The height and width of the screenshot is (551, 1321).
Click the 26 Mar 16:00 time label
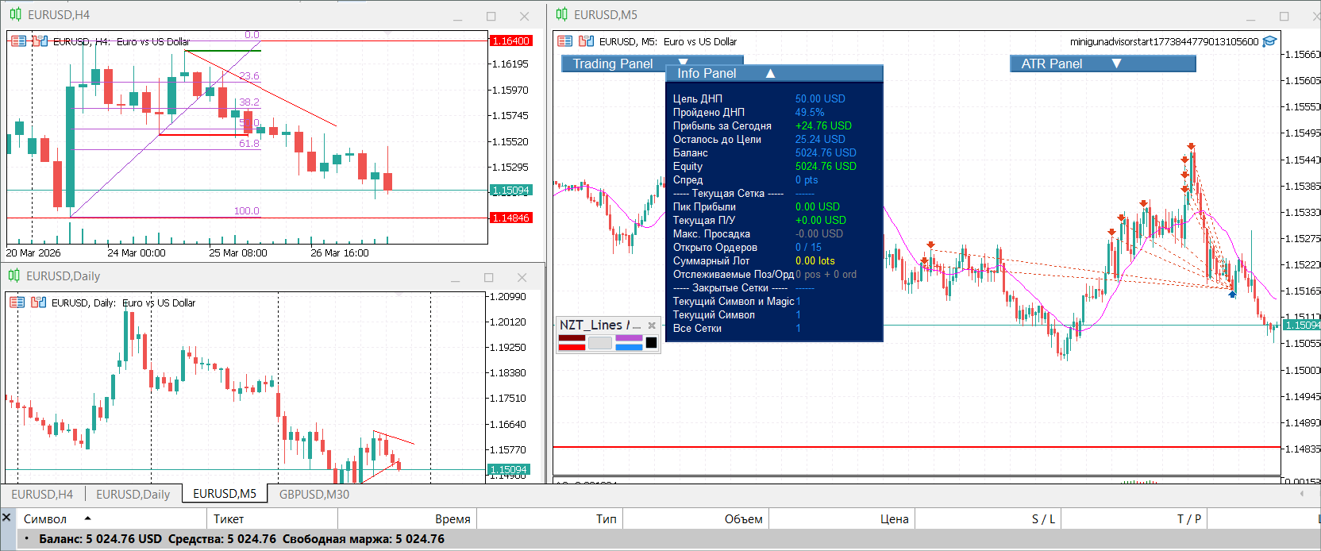click(x=340, y=252)
